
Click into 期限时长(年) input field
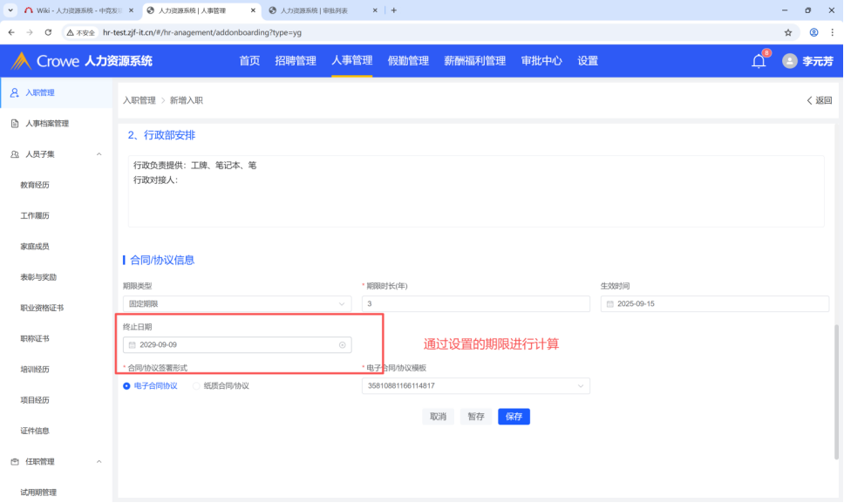click(475, 303)
